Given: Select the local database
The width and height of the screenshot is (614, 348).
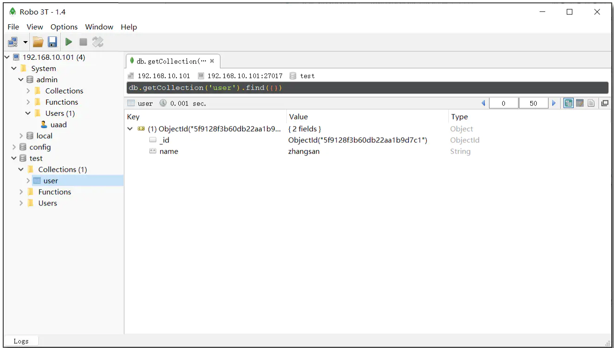Looking at the screenshot, I should (44, 136).
